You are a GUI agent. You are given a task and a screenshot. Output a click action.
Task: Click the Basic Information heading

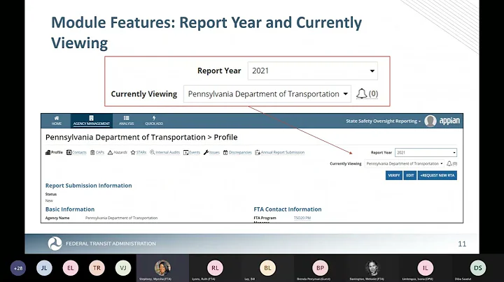70,209
